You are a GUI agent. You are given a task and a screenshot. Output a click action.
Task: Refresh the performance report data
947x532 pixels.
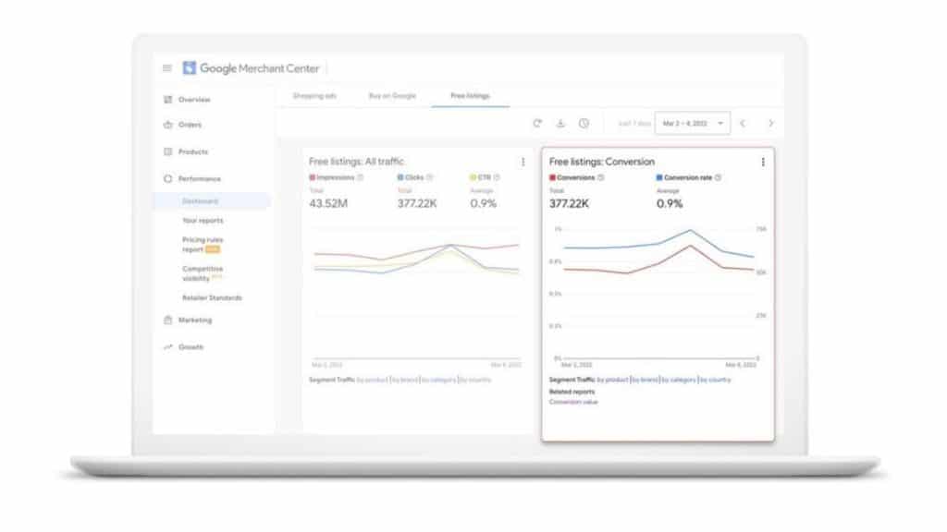pyautogui.click(x=539, y=121)
